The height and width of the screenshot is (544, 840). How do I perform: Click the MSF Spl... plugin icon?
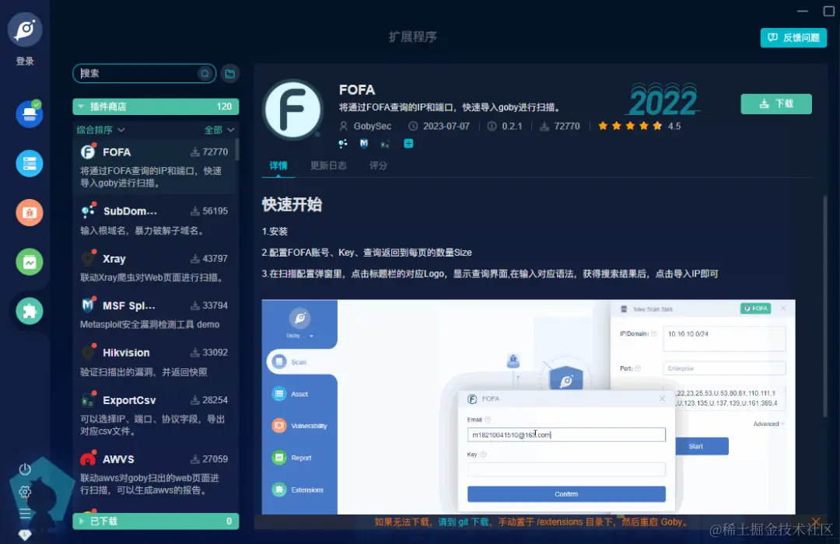88,305
